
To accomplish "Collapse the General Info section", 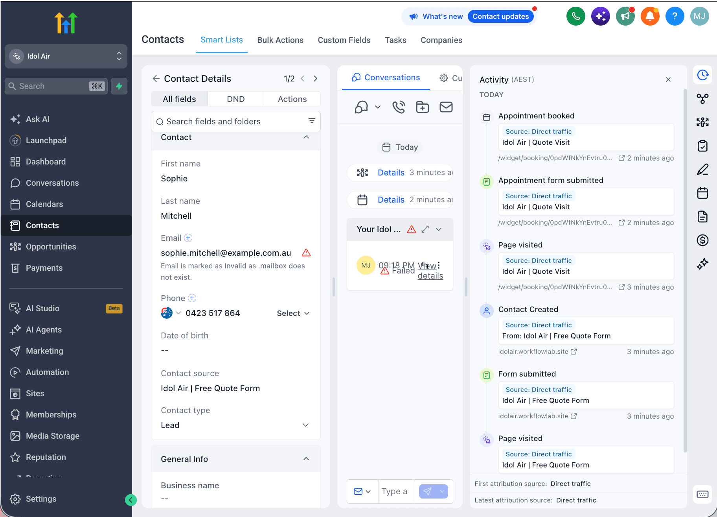I will (306, 459).
